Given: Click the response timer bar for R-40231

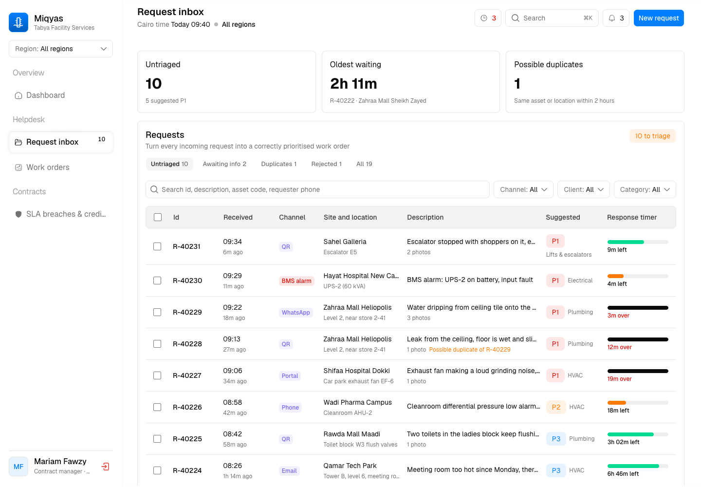Looking at the screenshot, I should (638, 242).
